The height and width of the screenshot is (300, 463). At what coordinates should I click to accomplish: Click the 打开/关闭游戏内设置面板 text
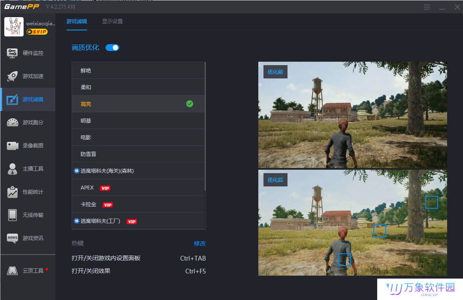[106, 258]
